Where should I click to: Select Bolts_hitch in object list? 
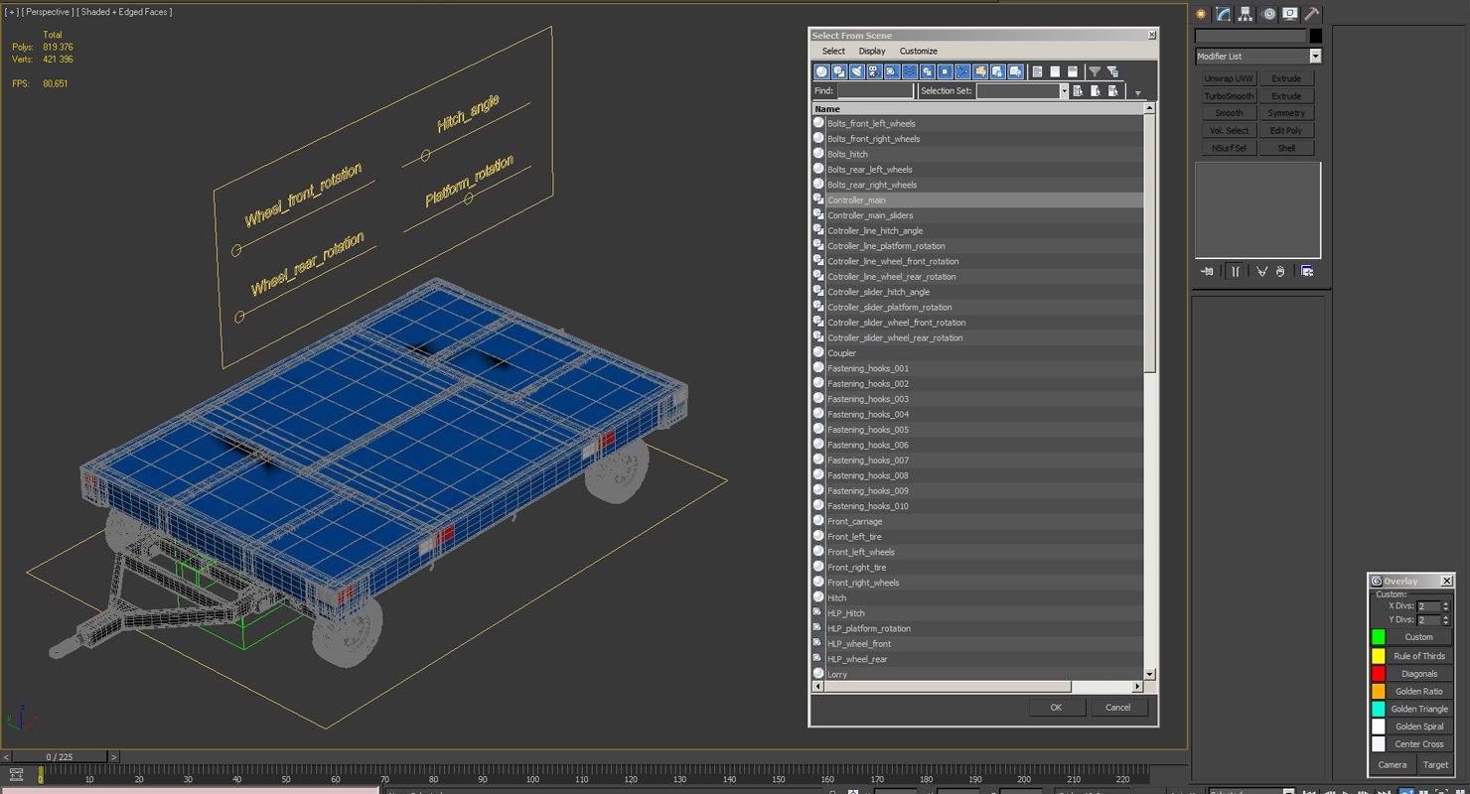point(978,154)
